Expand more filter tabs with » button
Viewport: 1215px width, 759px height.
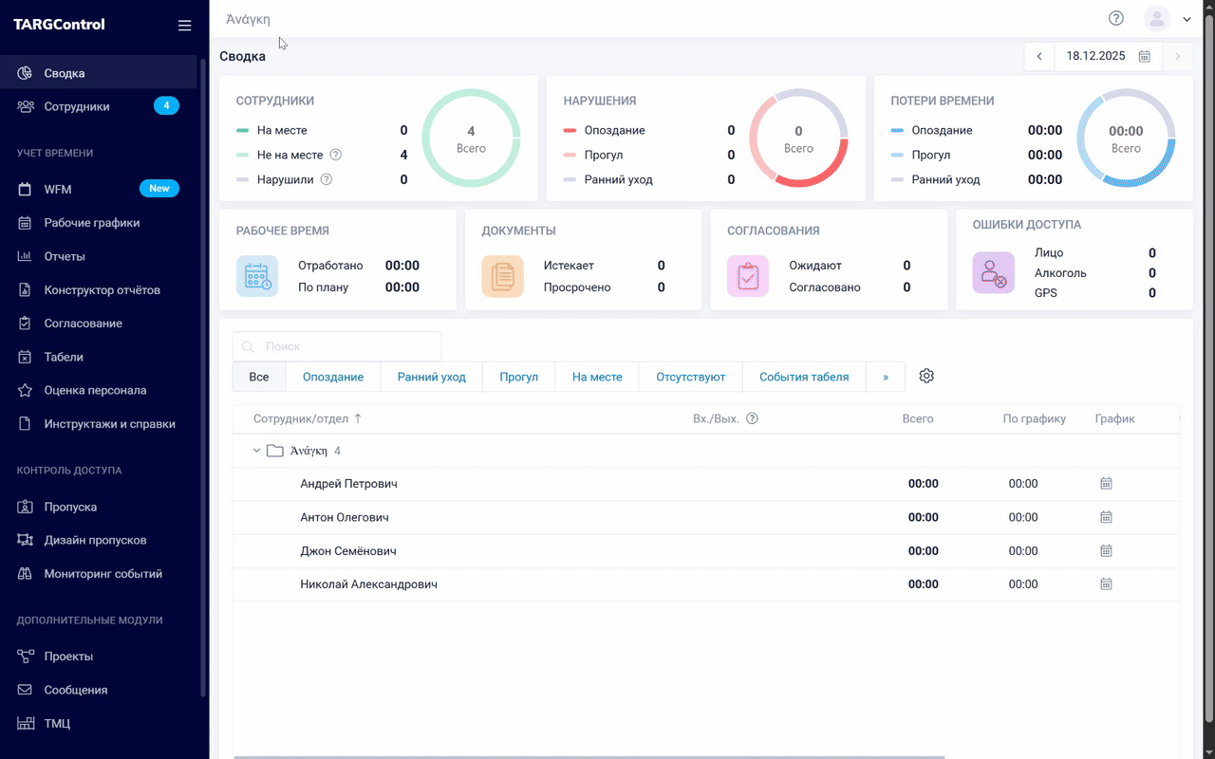coord(886,377)
